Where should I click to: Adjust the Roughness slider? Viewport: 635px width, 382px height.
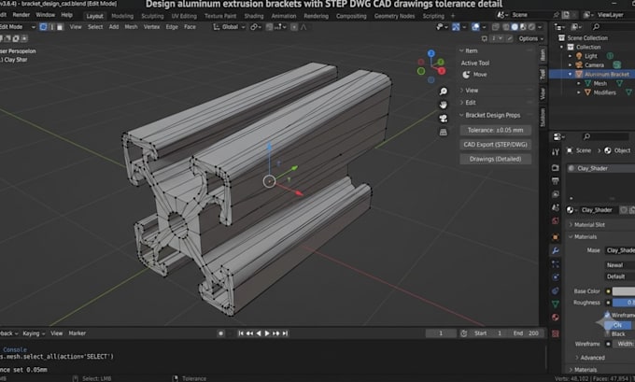click(x=624, y=303)
